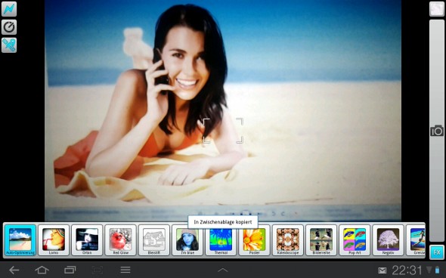446x278 pixels.
Task: Tap the screenshot capture button in system bar
Action: point(98,270)
